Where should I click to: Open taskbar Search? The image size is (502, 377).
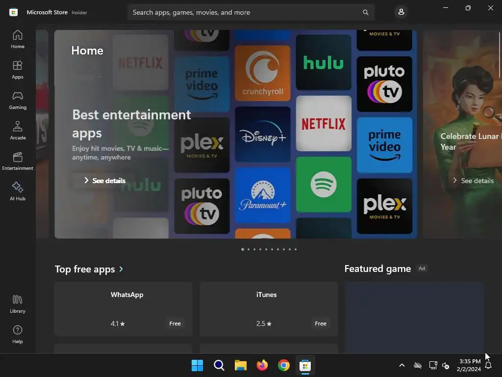pyautogui.click(x=219, y=365)
